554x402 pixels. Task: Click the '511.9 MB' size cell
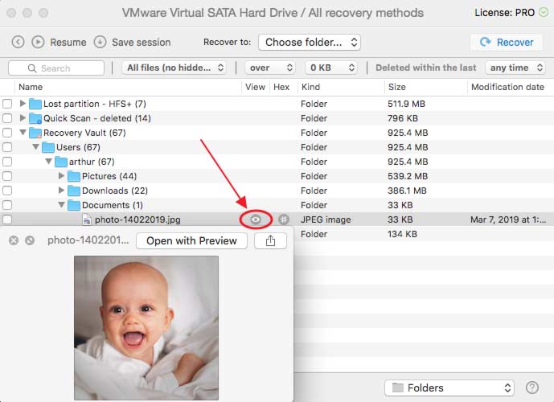pos(406,104)
